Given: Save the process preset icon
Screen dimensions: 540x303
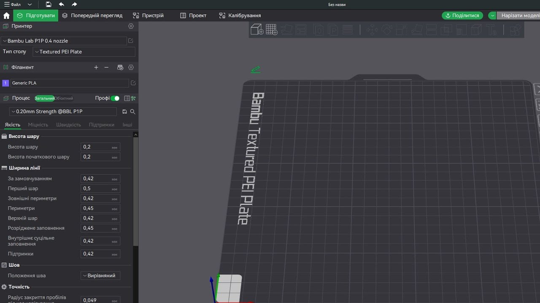Looking at the screenshot, I should point(124,112).
